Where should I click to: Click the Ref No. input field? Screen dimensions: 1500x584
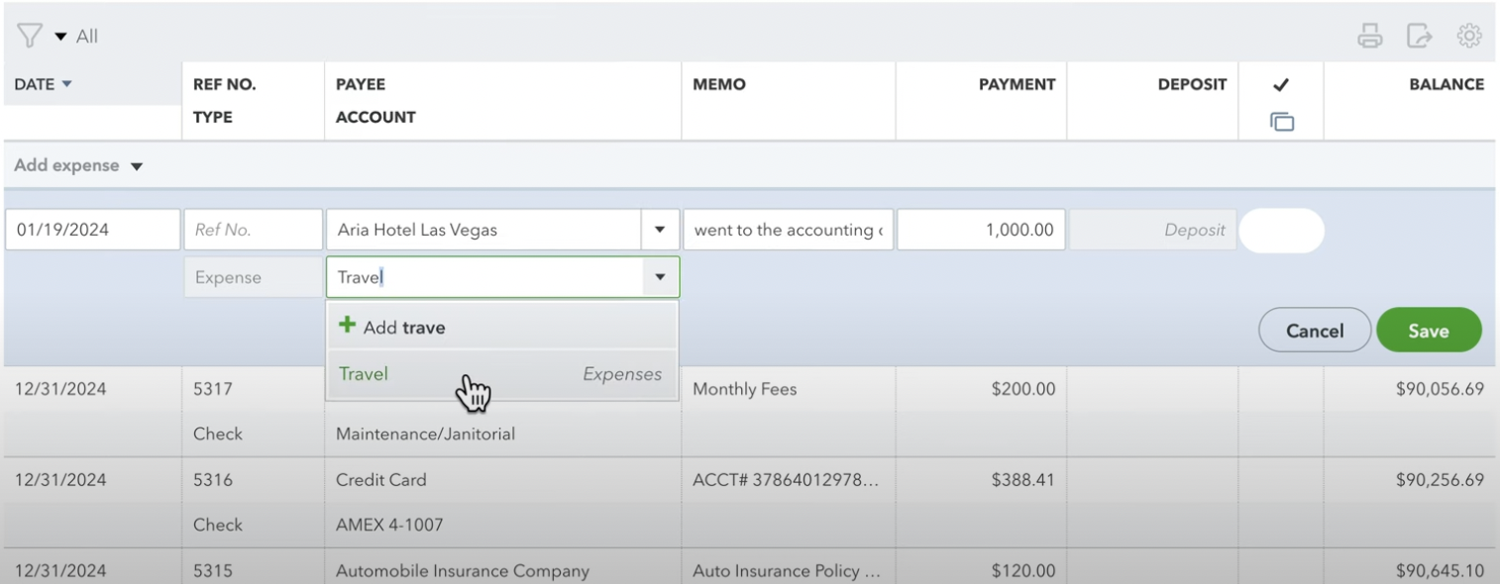point(252,229)
